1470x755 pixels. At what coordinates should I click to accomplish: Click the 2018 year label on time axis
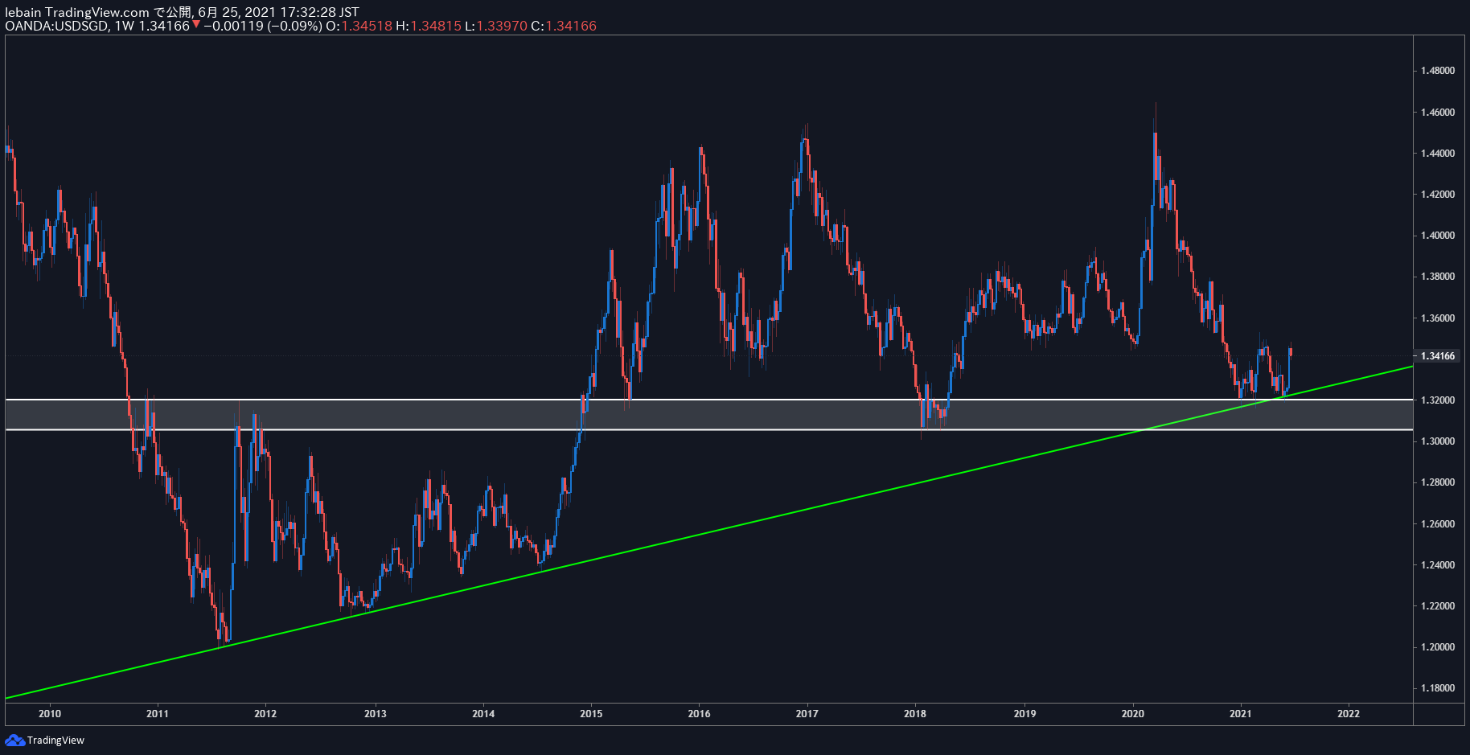pos(915,713)
